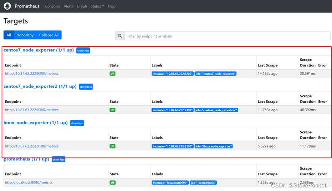This screenshot has width=332, height=191.
Task: Collapse prometheus group with show less
Action: (58, 160)
